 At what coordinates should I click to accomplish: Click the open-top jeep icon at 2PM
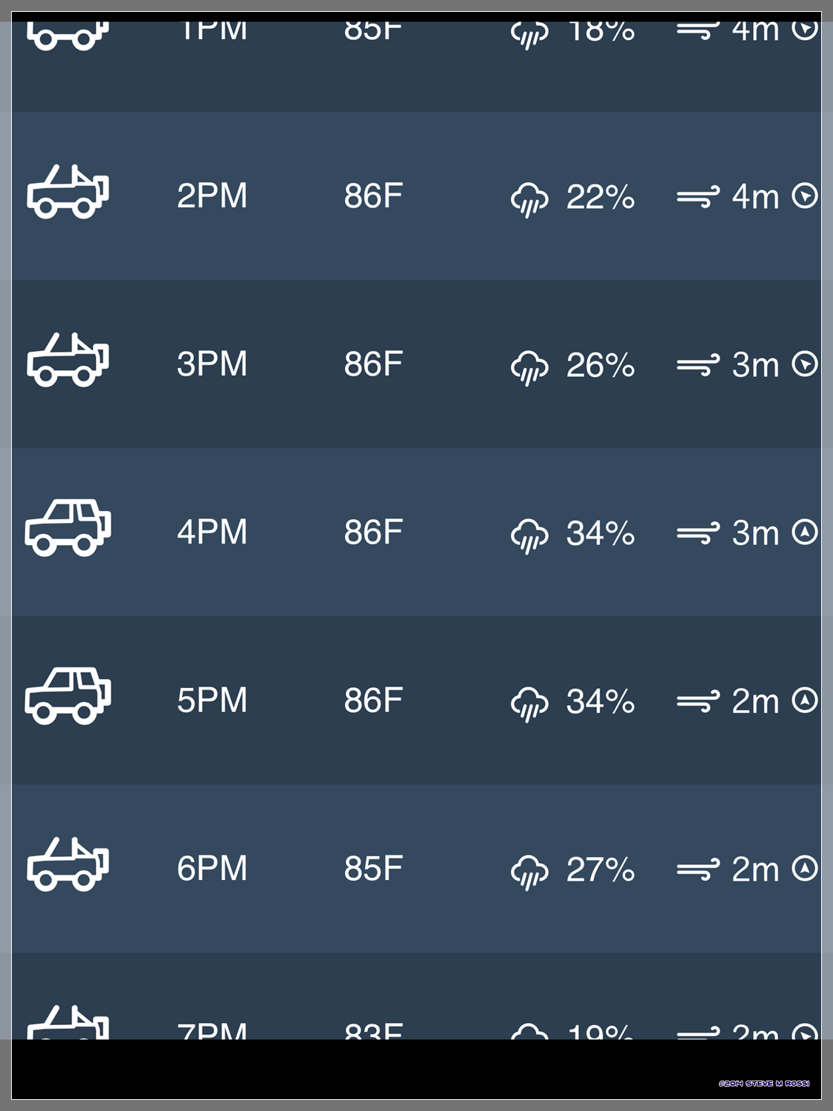click(68, 191)
